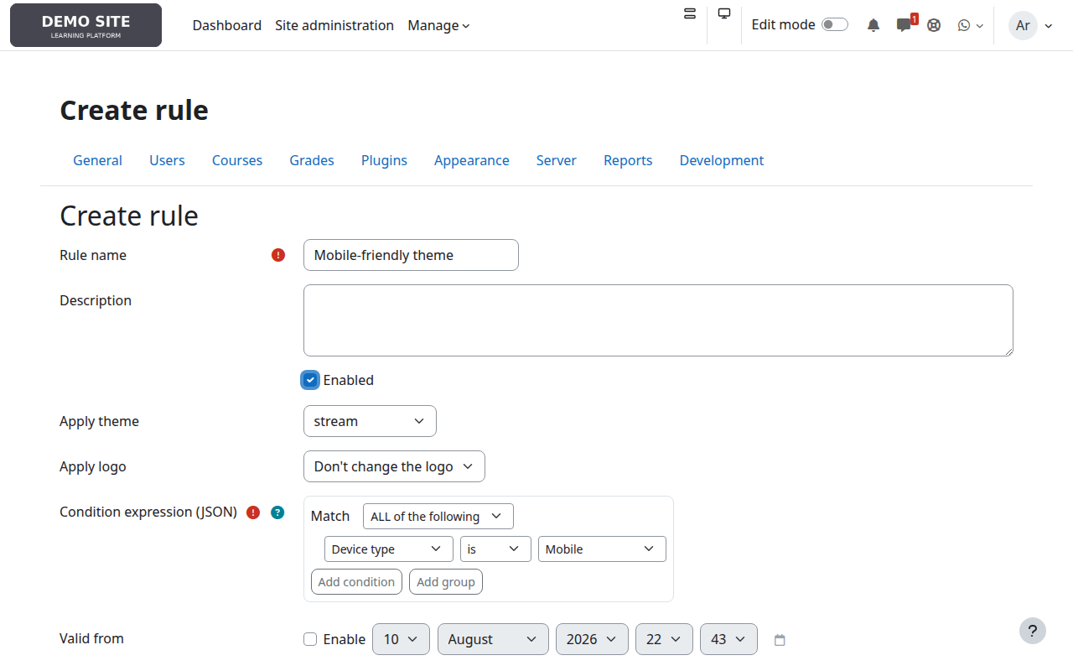Click the monitor display icon
The width and height of the screenshot is (1073, 671).
pos(724,13)
